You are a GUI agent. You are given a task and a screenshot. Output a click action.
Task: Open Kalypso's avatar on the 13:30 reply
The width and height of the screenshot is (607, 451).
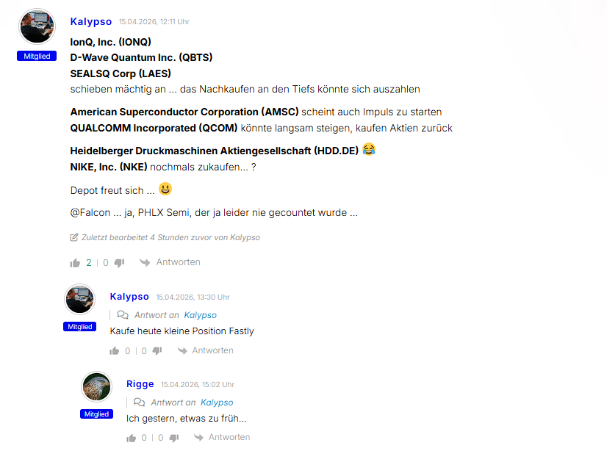tap(80, 300)
